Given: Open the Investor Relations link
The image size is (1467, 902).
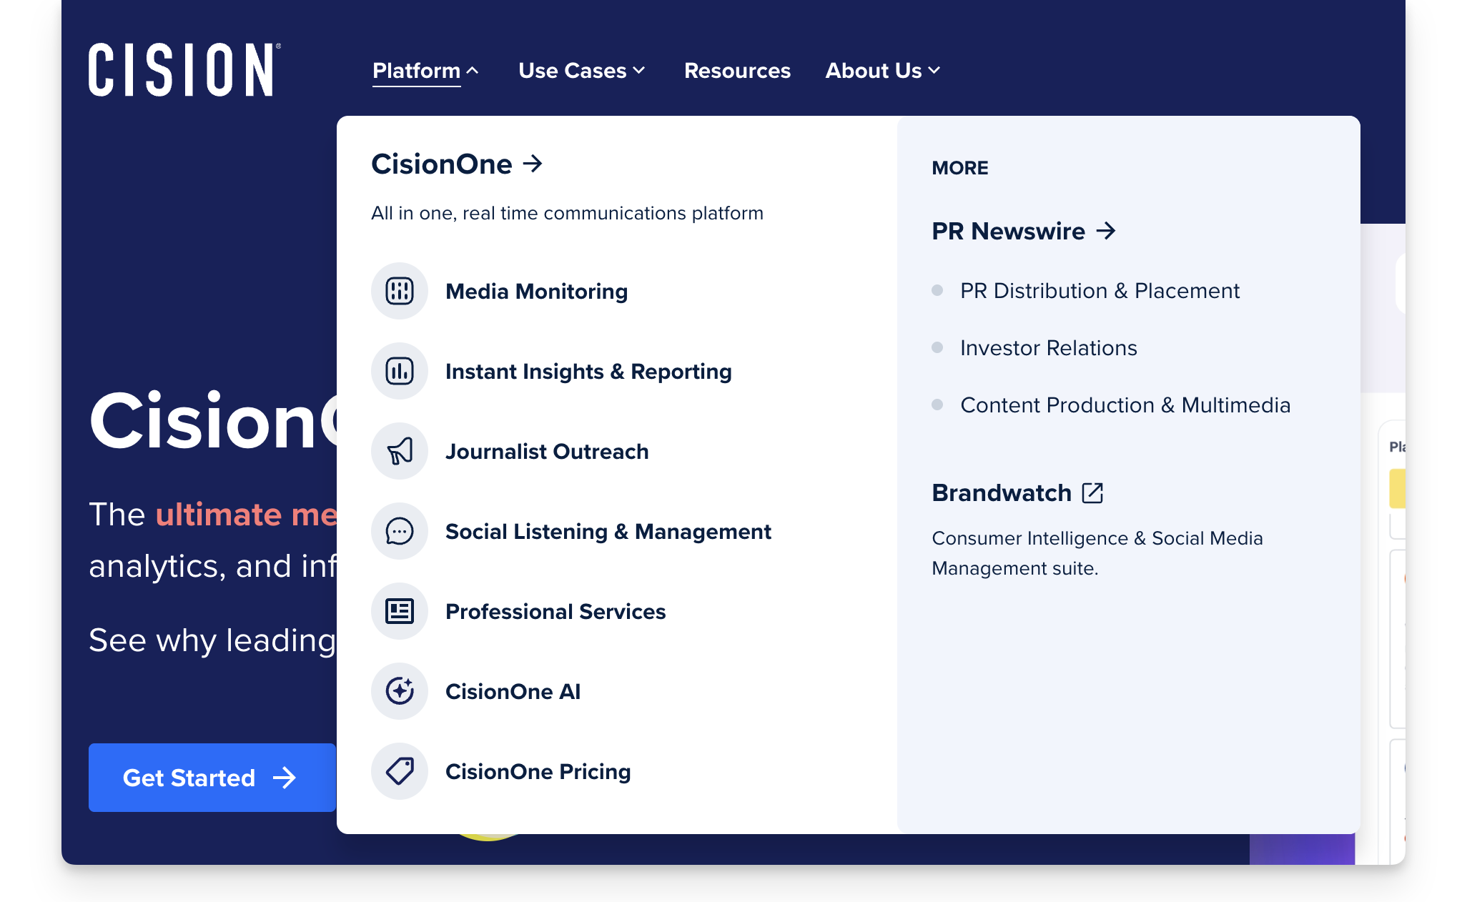Looking at the screenshot, I should tap(1048, 348).
